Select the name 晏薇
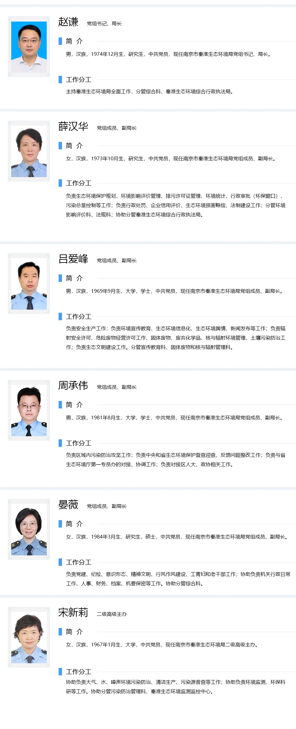Image resolution: width=296 pixels, height=729 pixels. [x=68, y=505]
